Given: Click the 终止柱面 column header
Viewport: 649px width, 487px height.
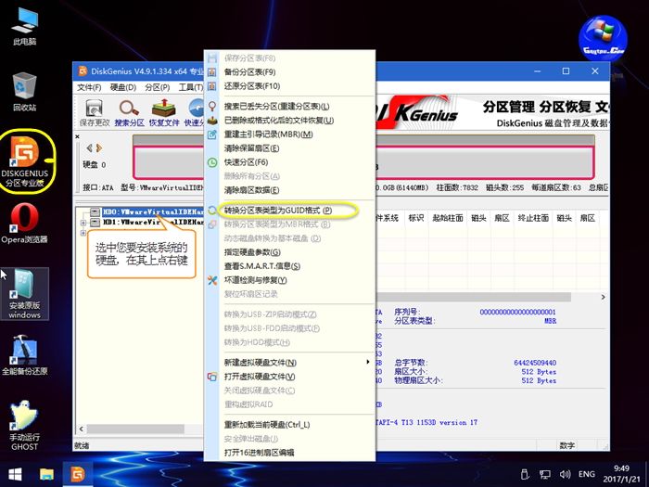Looking at the screenshot, I should 533,218.
